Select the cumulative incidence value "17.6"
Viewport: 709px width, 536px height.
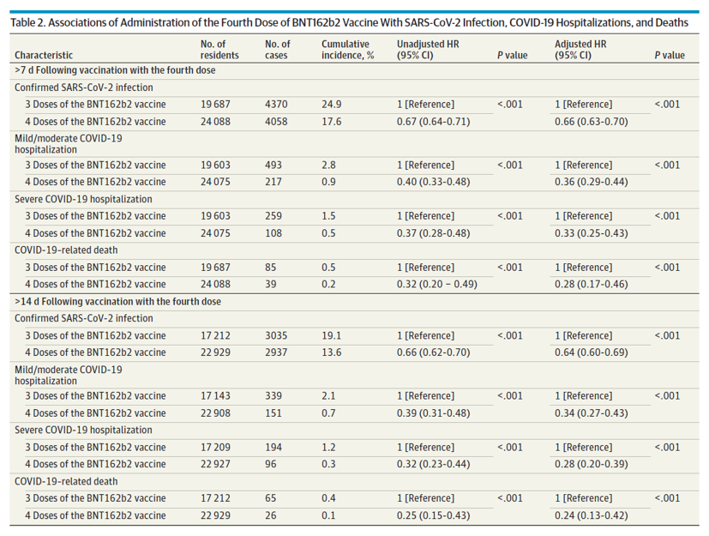pyautogui.click(x=332, y=122)
